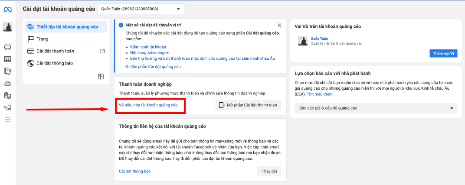Open the ads reporting pages icon
Viewport: 465px width, 185px height.
tap(8, 71)
